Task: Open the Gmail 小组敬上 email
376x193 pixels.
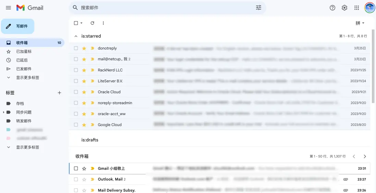Action: (219, 168)
